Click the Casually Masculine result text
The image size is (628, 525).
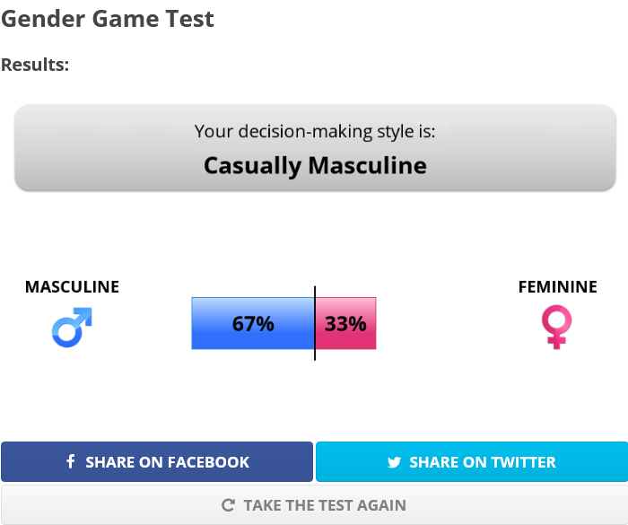click(x=315, y=165)
